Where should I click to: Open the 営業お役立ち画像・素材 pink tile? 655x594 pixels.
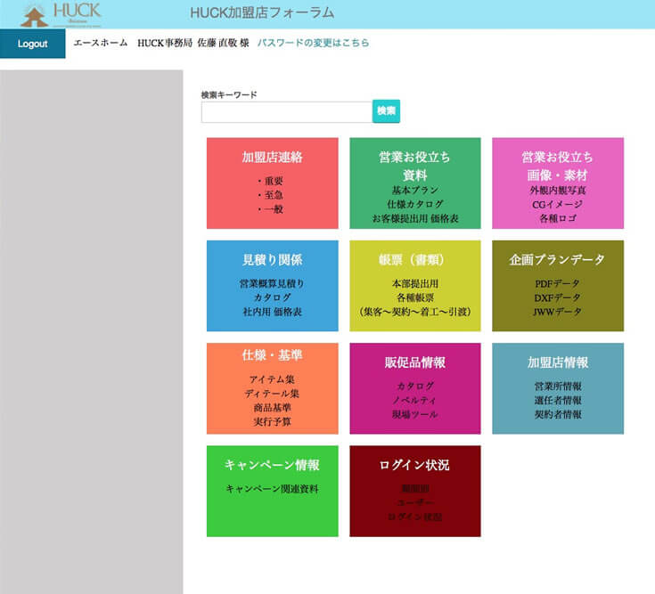(558, 183)
